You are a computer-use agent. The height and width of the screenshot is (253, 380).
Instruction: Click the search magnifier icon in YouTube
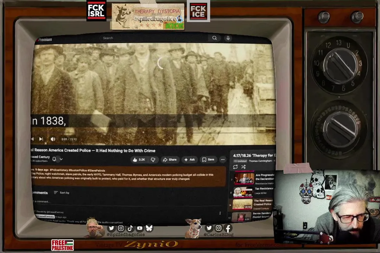215,38
